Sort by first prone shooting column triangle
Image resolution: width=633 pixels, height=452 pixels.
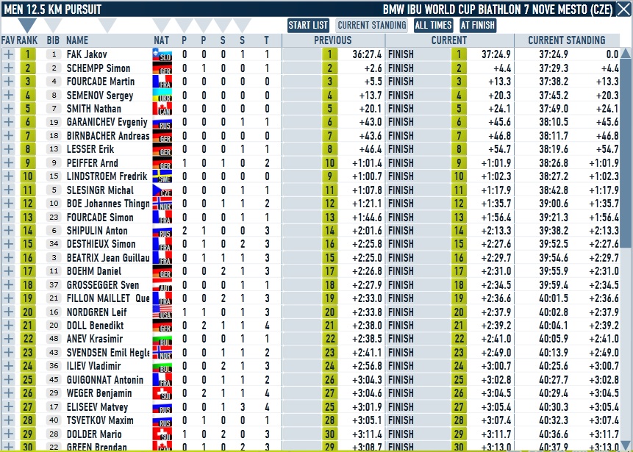(x=184, y=25)
